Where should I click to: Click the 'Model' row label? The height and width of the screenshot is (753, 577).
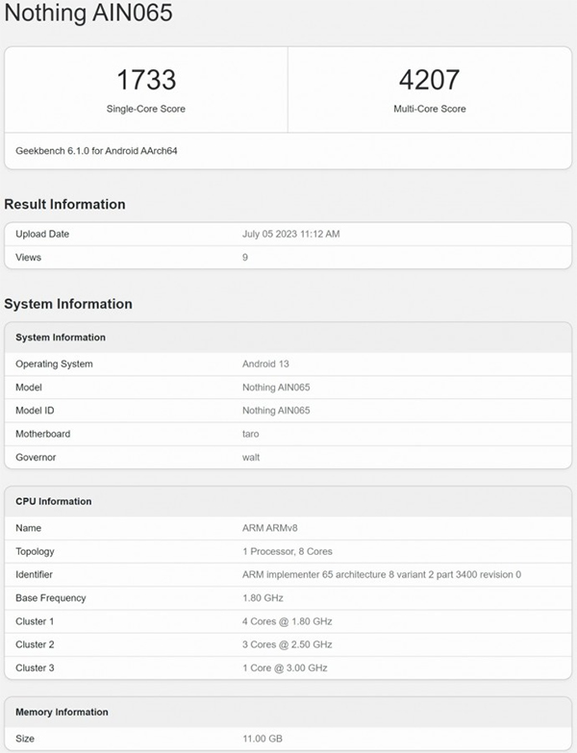[29, 387]
